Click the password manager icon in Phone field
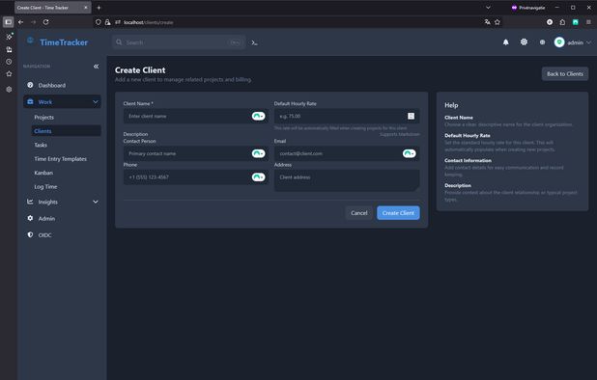 point(259,176)
